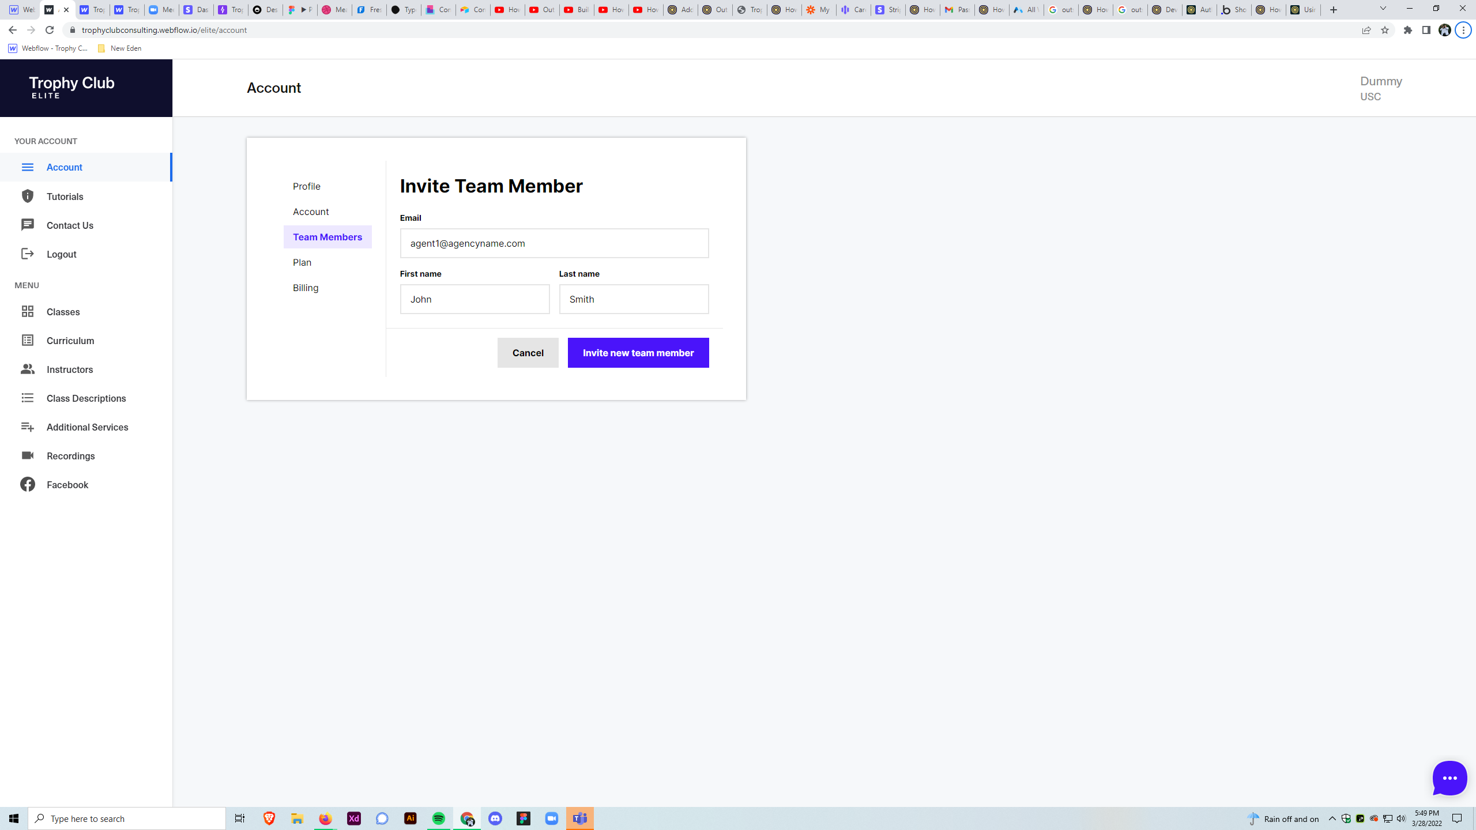This screenshot has height=830, width=1476.
Task: Select Billing in account settings menu
Action: 306,288
